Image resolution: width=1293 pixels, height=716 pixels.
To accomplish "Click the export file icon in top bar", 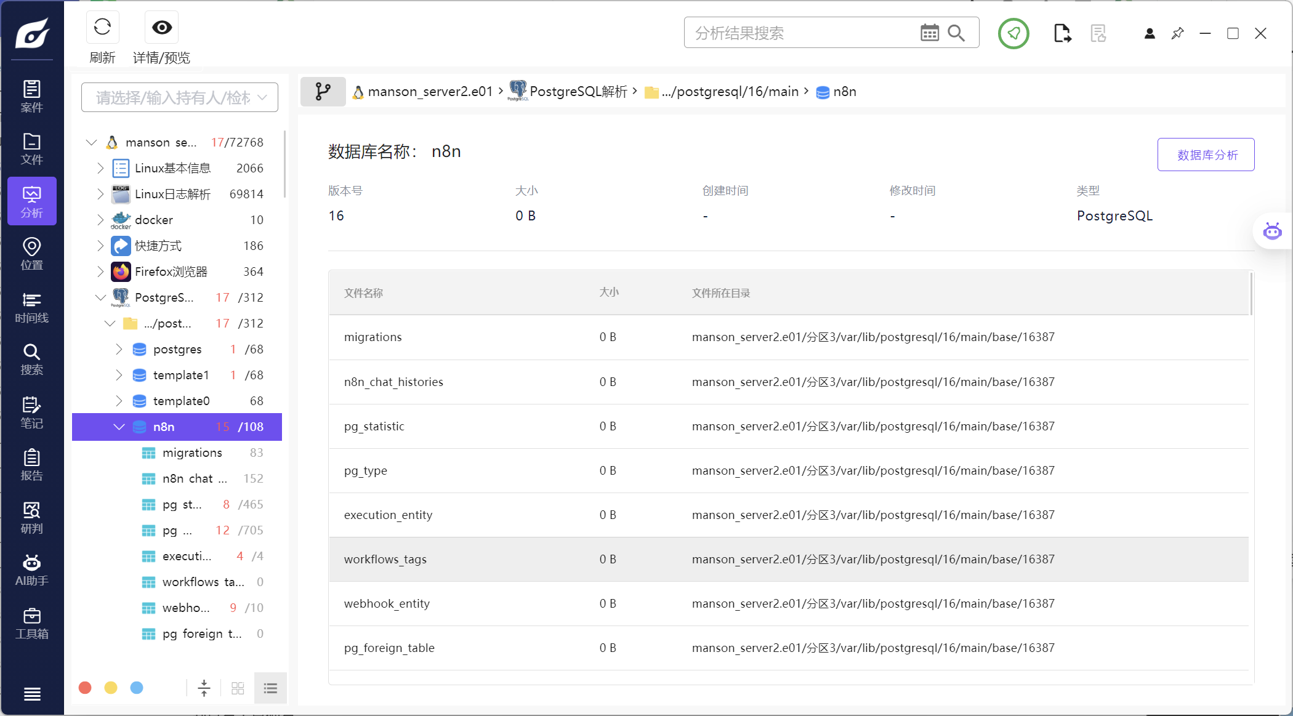I will coord(1062,33).
